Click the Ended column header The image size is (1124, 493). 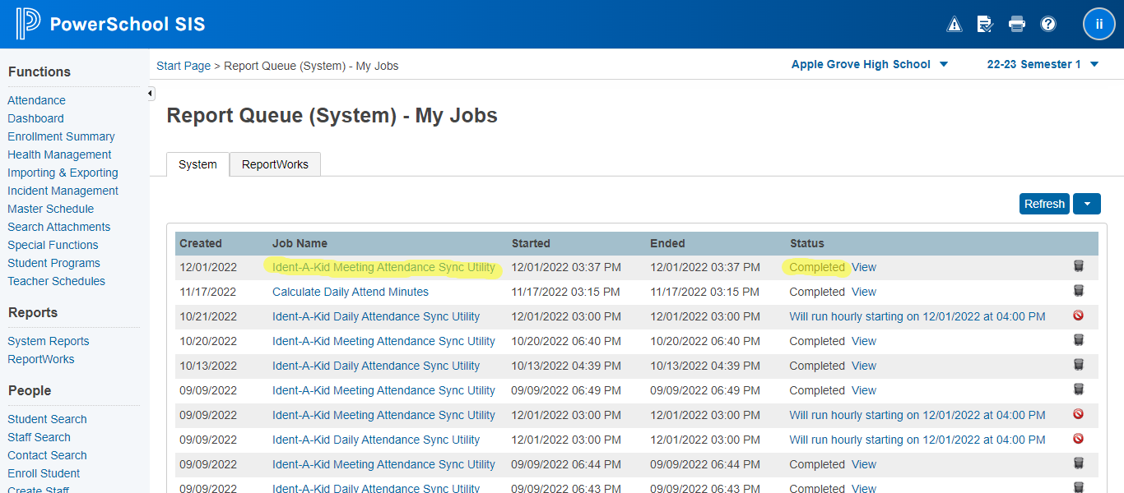click(667, 243)
